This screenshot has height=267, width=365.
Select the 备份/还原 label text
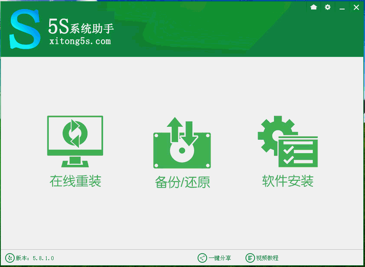(182, 182)
